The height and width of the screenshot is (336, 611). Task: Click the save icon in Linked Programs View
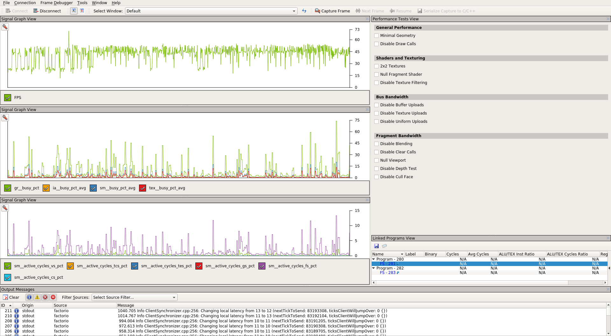376,246
